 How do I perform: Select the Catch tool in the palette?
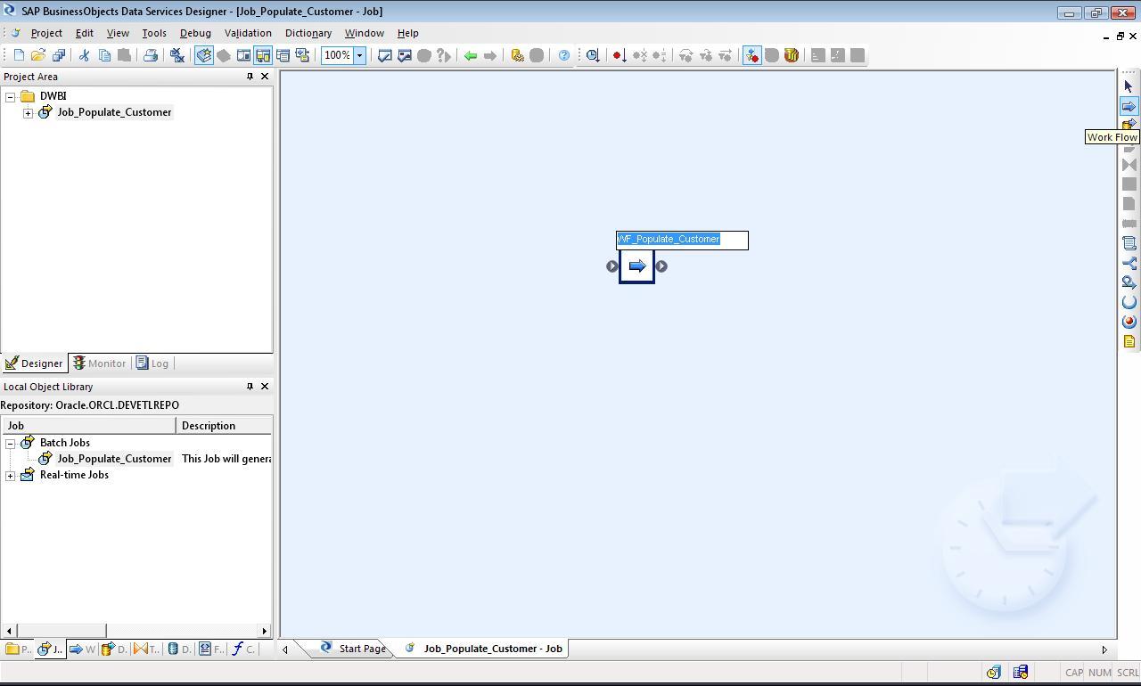(1129, 322)
